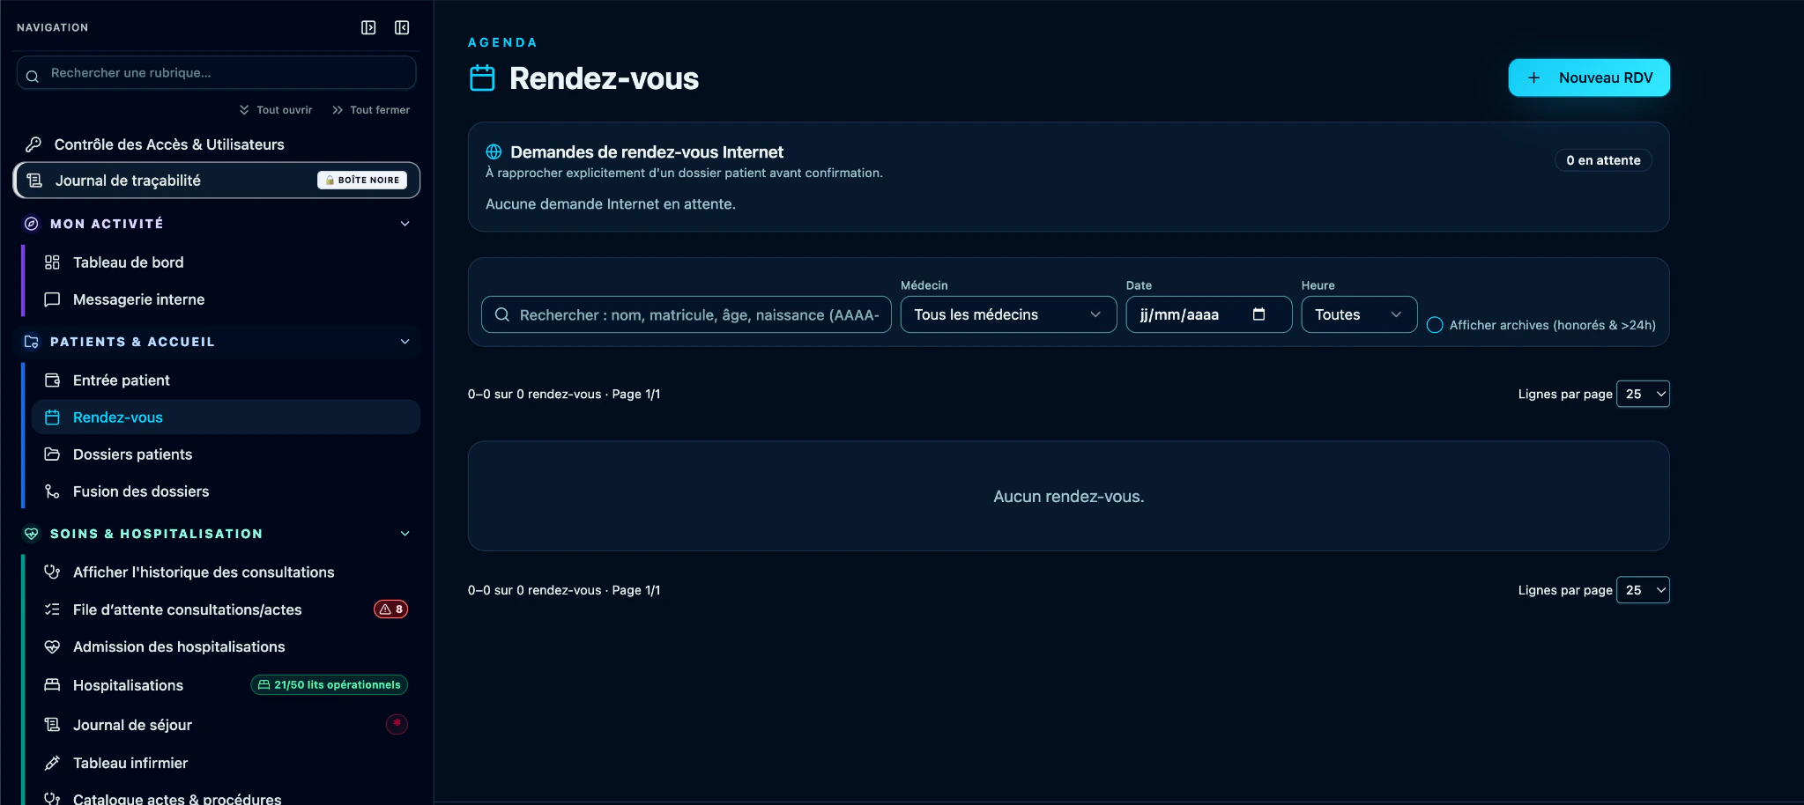Click the text Aucun rendez-vous.
The height and width of the screenshot is (805, 1804).
[x=1068, y=497]
